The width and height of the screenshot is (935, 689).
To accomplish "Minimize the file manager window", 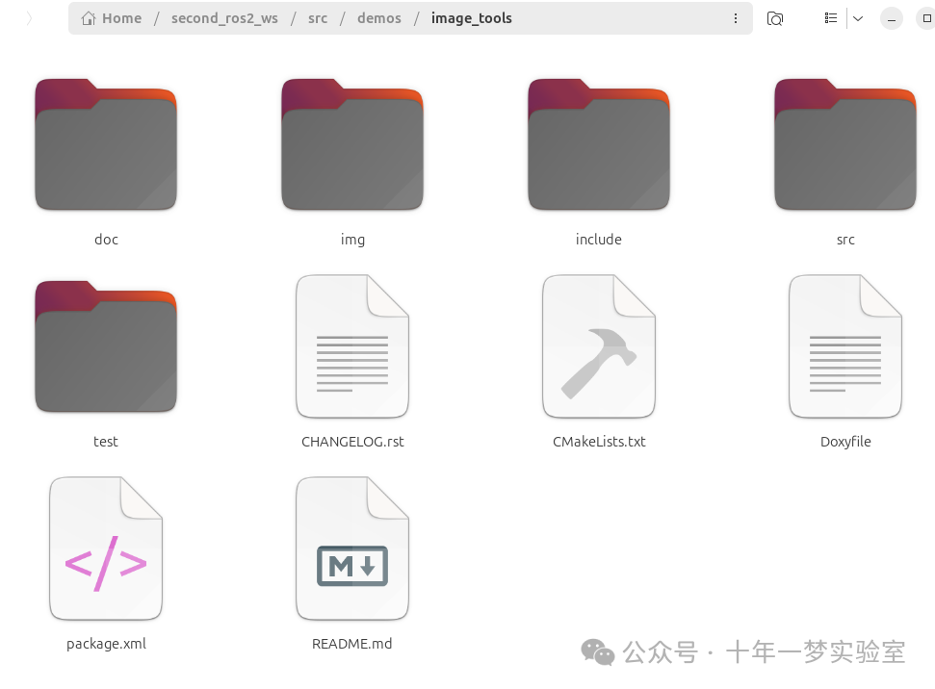I will (x=892, y=18).
